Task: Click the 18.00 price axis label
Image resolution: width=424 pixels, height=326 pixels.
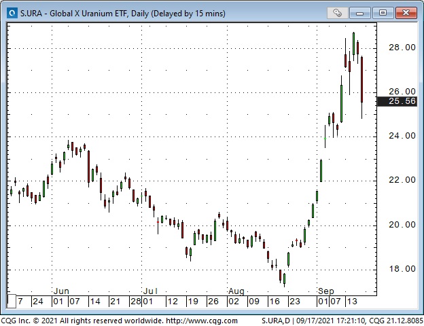Action: click(402, 269)
